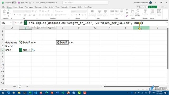This screenshot has height=95, width=169.
Task: Open Firefox from the taskbar
Action: coord(41,93)
